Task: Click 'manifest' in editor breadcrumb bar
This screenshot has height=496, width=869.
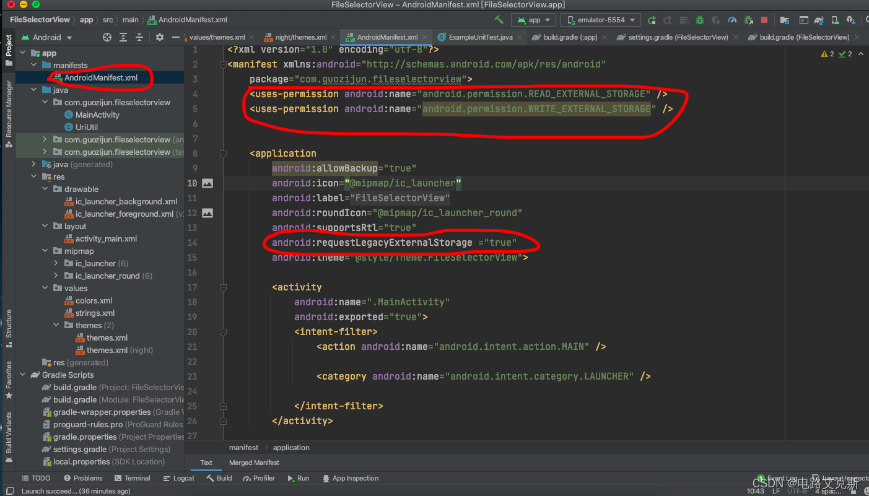Action: click(x=244, y=448)
